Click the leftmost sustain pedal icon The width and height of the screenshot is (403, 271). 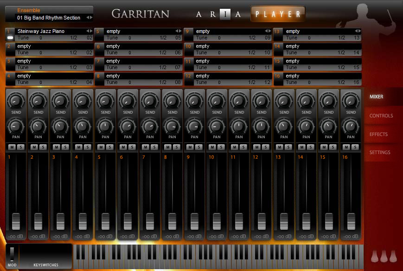[x=375, y=256]
